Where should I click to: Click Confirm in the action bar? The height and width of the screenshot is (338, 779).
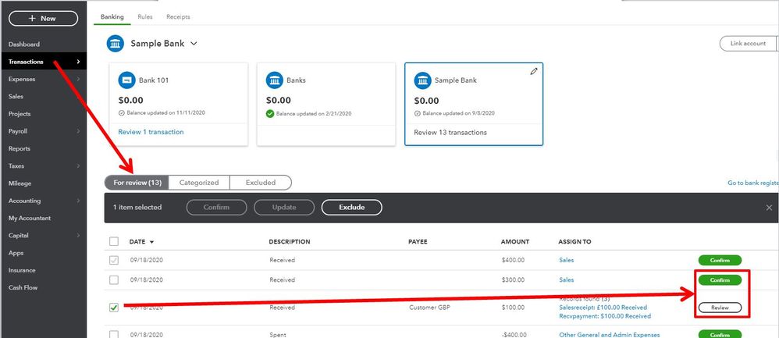[217, 208]
